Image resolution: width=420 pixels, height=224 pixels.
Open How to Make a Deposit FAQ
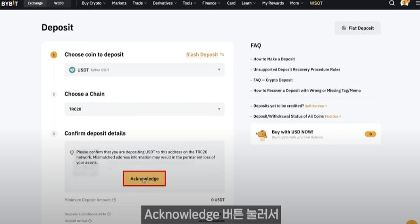[274, 59]
